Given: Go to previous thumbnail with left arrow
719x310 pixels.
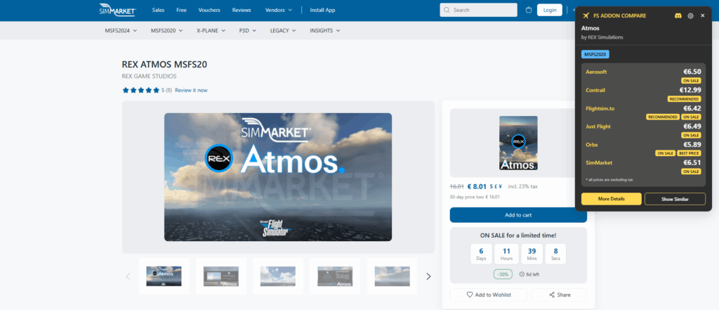Looking at the screenshot, I should click(x=128, y=276).
